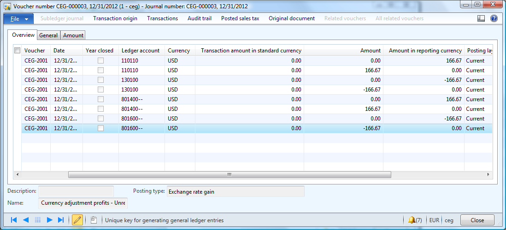Screen dimensions: 506x230
Task: Check Year closed for last 801600 row
Action: click(x=100, y=128)
